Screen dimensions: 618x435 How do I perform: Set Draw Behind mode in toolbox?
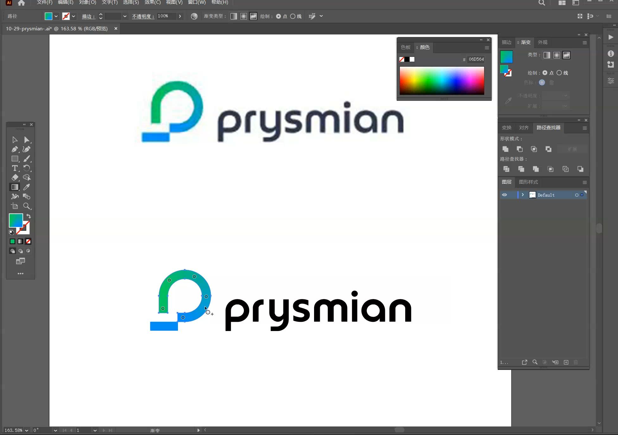(x=21, y=251)
